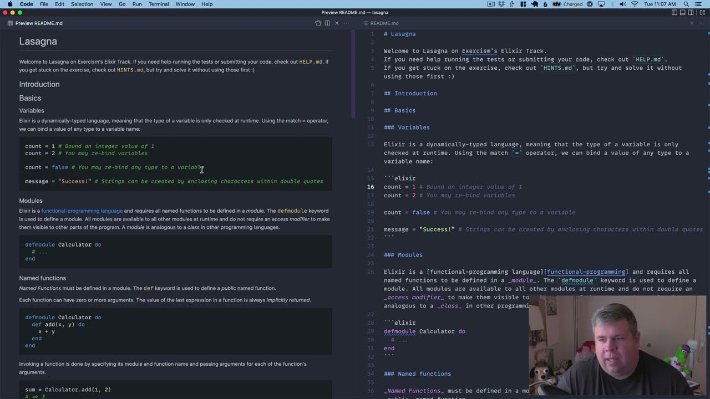Click the battery Charged indicator
This screenshot has height=399, width=710.
pyautogui.click(x=567, y=4)
